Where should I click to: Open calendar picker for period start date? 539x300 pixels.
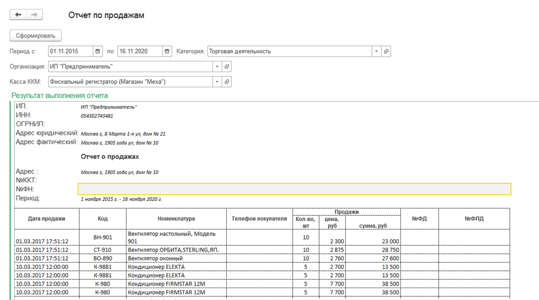tap(97, 51)
